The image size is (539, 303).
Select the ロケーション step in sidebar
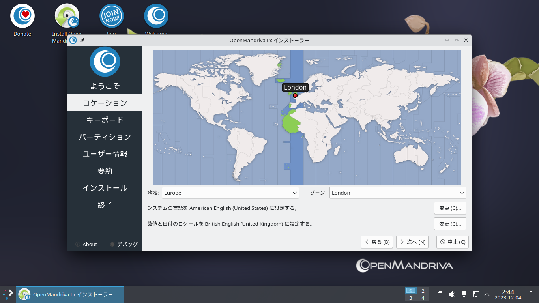click(105, 103)
